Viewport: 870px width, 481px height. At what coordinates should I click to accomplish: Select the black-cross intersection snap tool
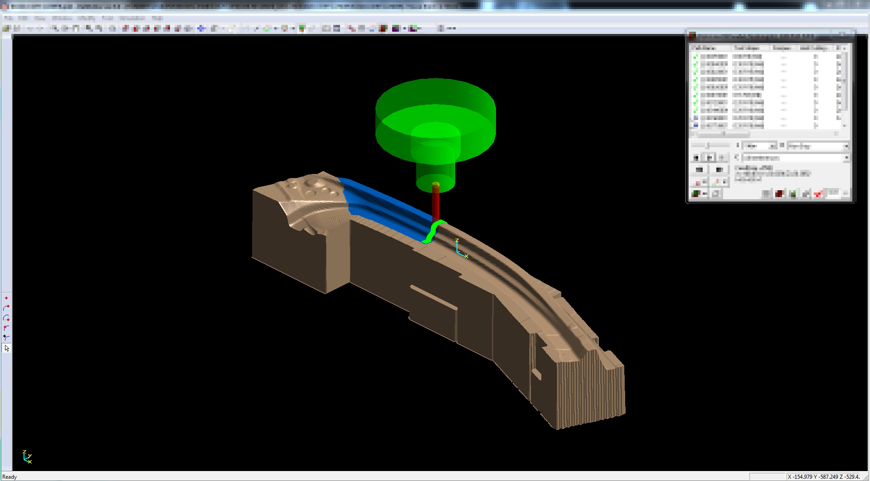(6, 337)
